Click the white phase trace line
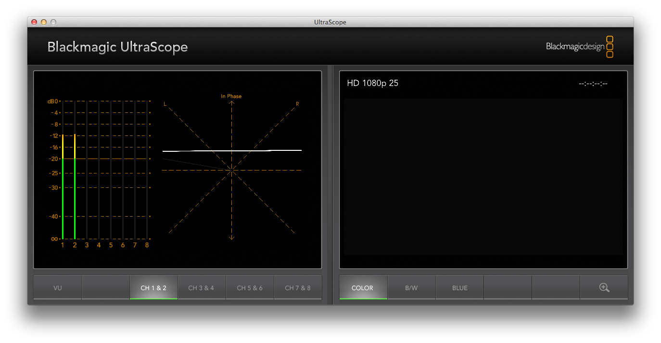This screenshot has width=661, height=343. point(232,151)
